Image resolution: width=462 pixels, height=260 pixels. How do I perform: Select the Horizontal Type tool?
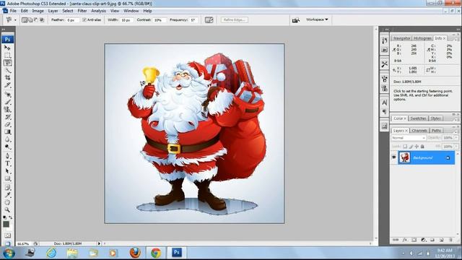(7, 164)
